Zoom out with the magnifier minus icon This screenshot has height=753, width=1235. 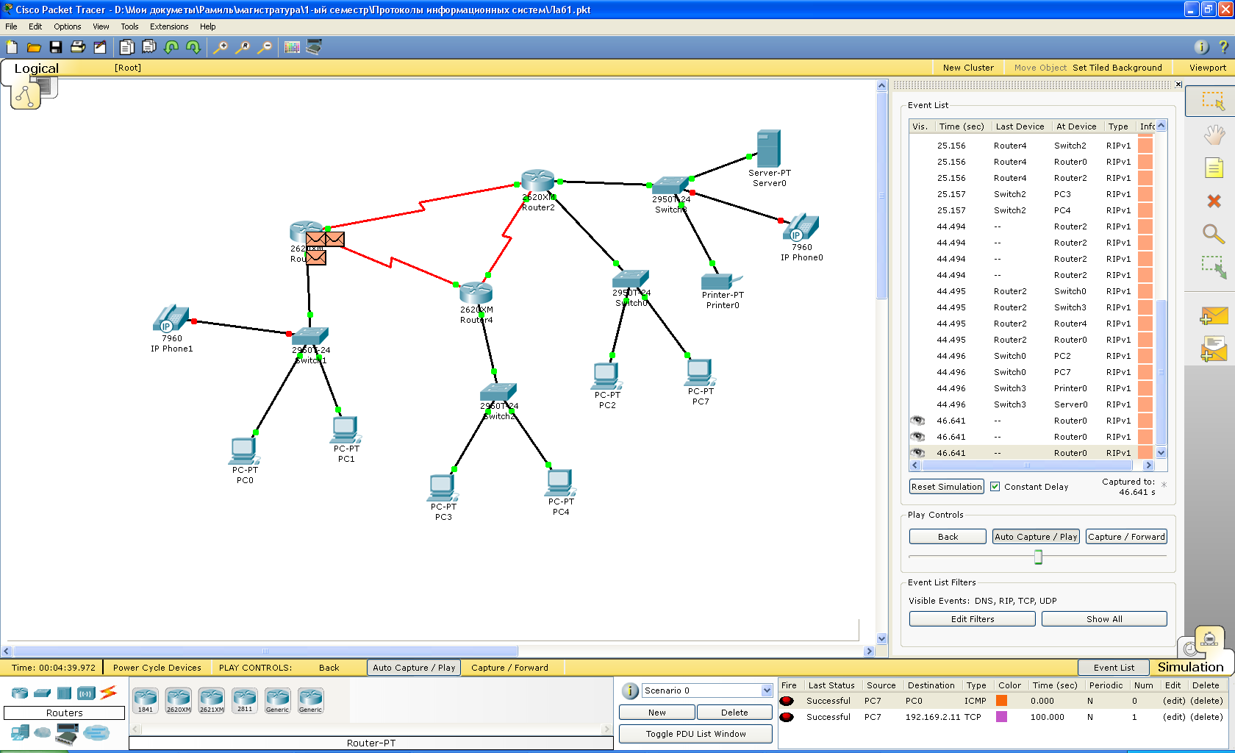265,47
